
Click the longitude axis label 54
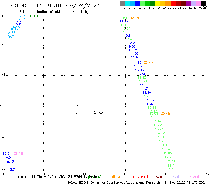click(125, 174)
